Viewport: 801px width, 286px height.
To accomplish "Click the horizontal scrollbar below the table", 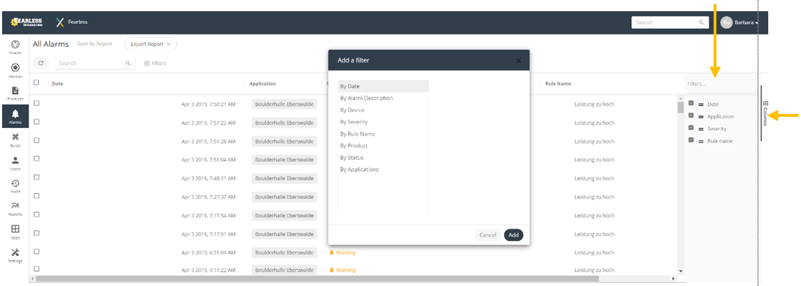I will pyautogui.click(x=349, y=278).
